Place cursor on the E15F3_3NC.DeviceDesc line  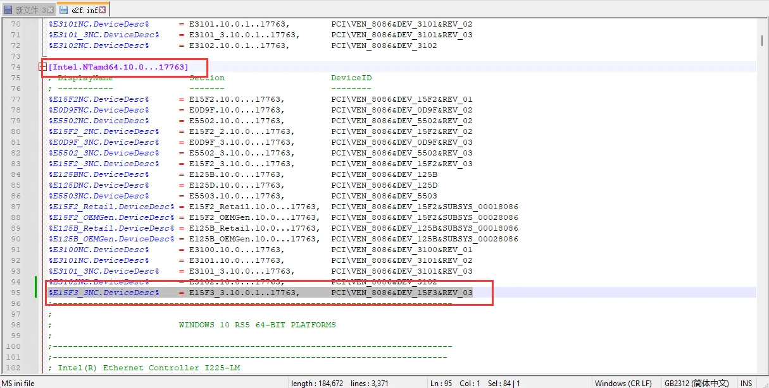(104, 293)
